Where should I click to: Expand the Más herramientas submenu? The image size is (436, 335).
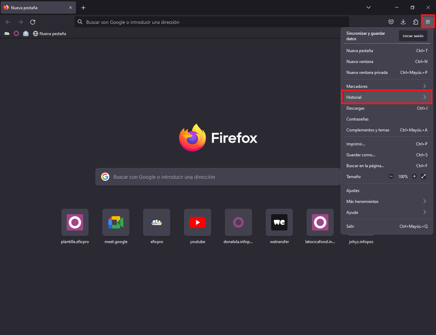387,202
